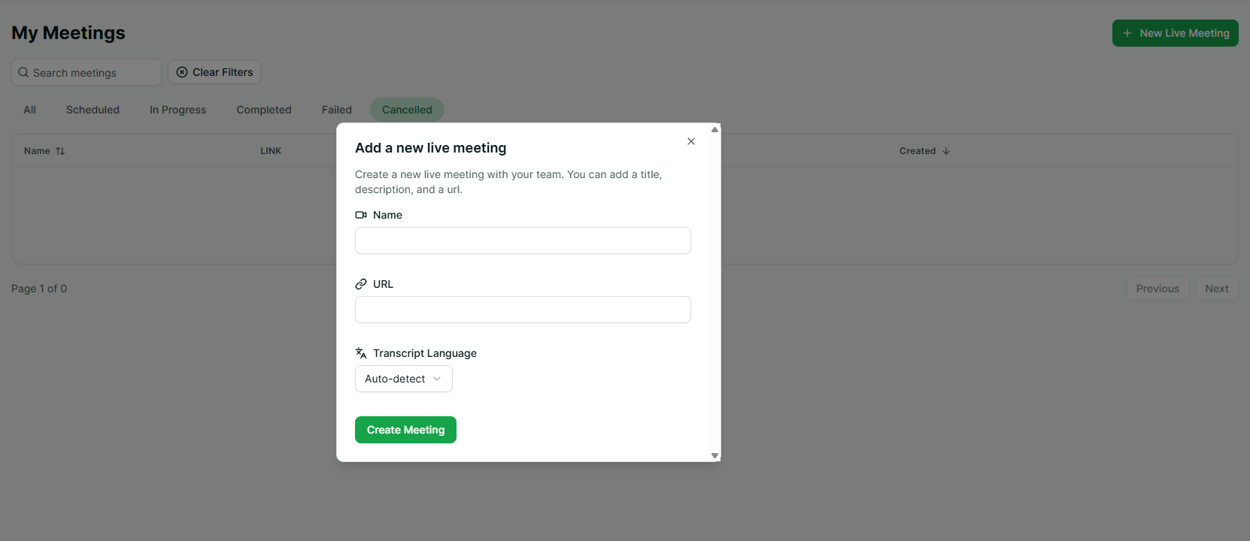This screenshot has height=541, width=1250.
Task: Focus the meeting Name input field
Action: [523, 240]
